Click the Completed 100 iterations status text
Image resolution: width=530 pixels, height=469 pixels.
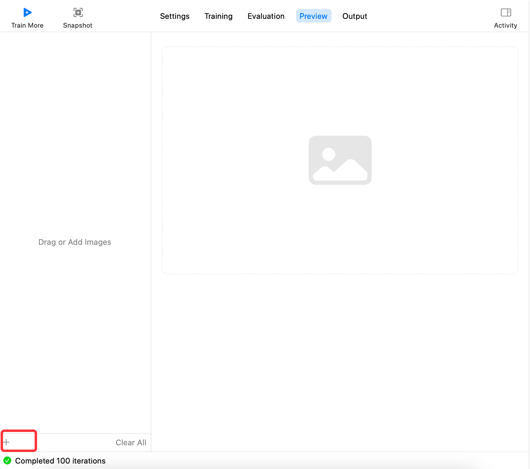click(60, 461)
